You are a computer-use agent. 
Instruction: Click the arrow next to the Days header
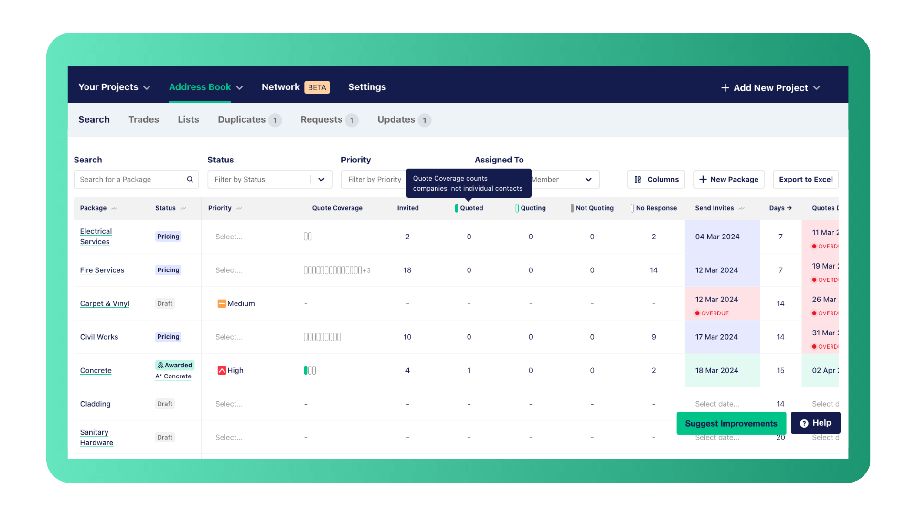click(789, 208)
